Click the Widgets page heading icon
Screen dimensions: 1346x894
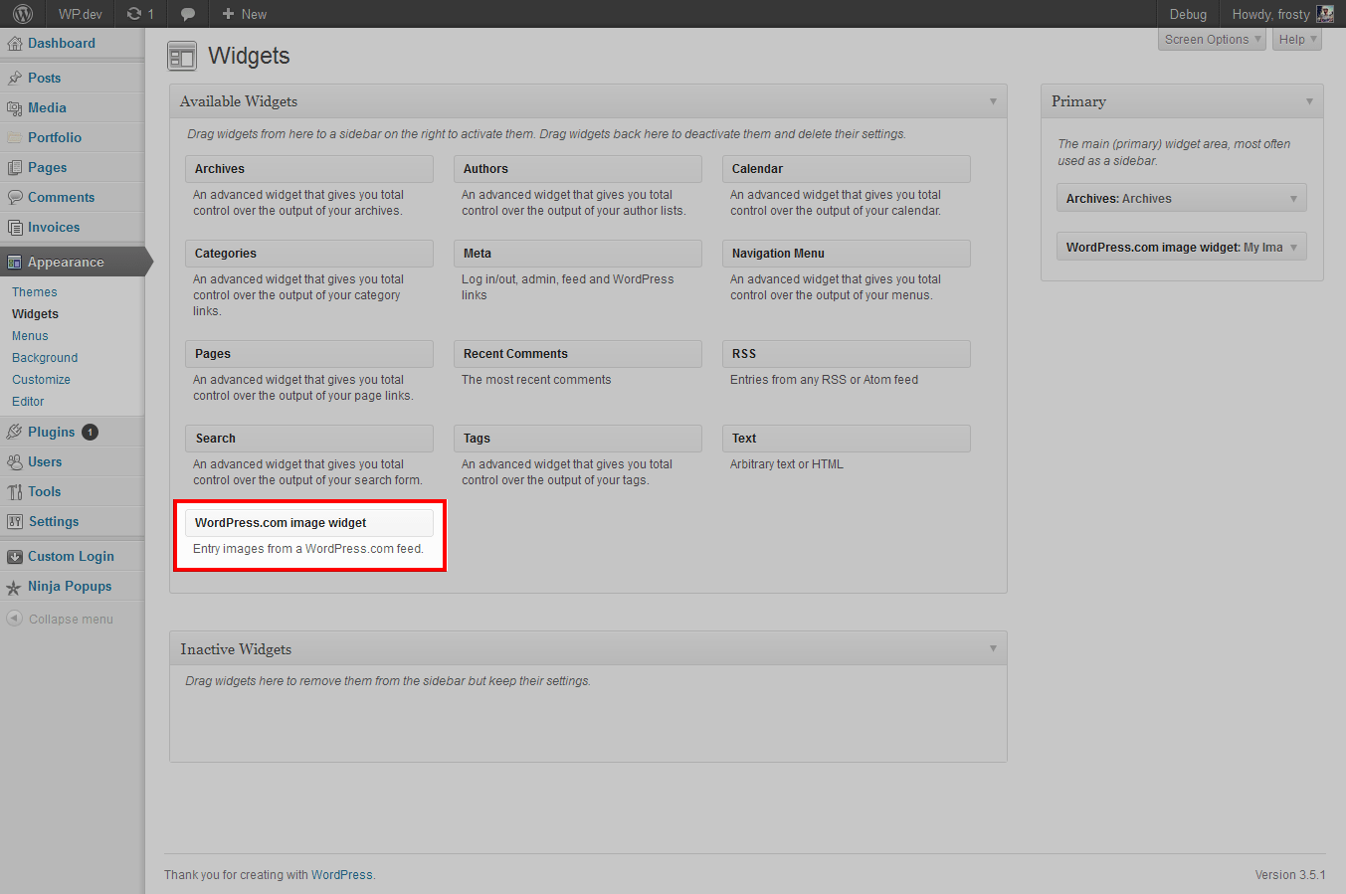tap(182, 57)
